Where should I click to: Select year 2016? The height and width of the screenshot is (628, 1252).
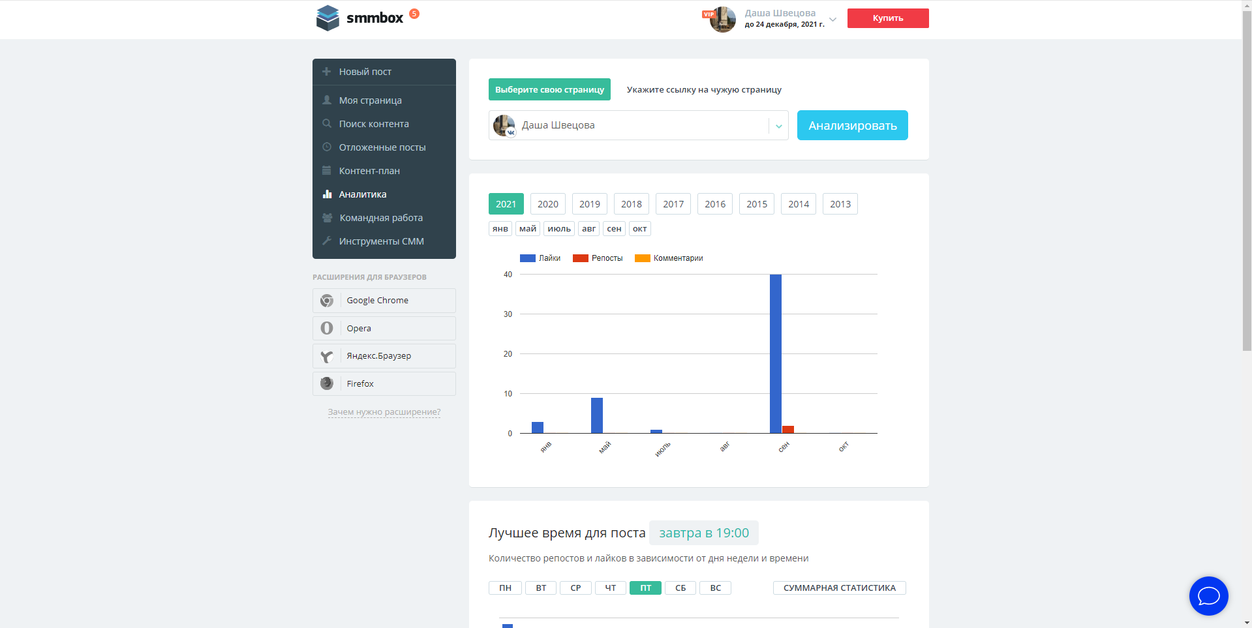click(714, 204)
